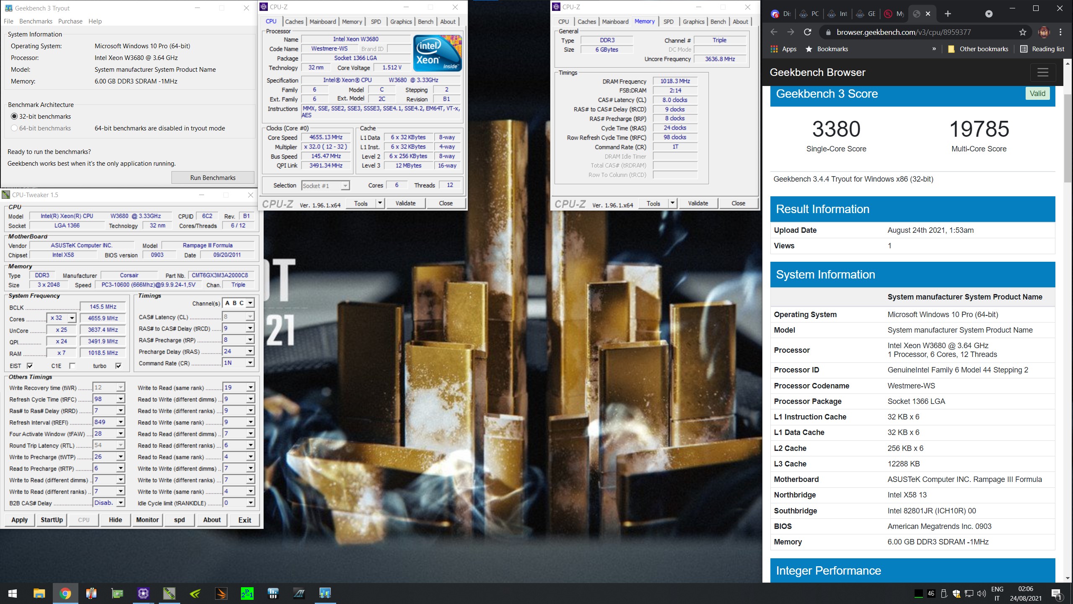Open the Other bookmarks folder
Image resolution: width=1073 pixels, height=604 pixels.
[x=978, y=49]
